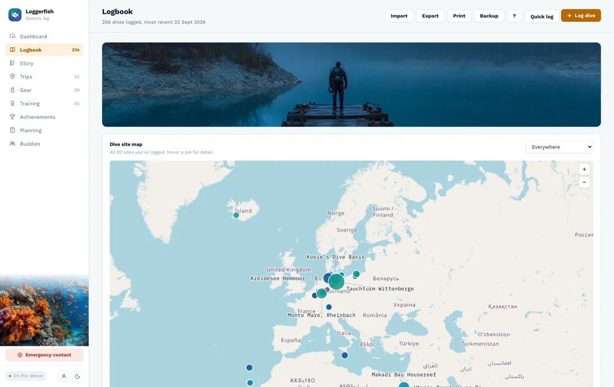Click the Logbook book icon
614x387 pixels.
pyautogui.click(x=12, y=50)
